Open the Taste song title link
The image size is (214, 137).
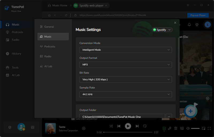click(62, 127)
